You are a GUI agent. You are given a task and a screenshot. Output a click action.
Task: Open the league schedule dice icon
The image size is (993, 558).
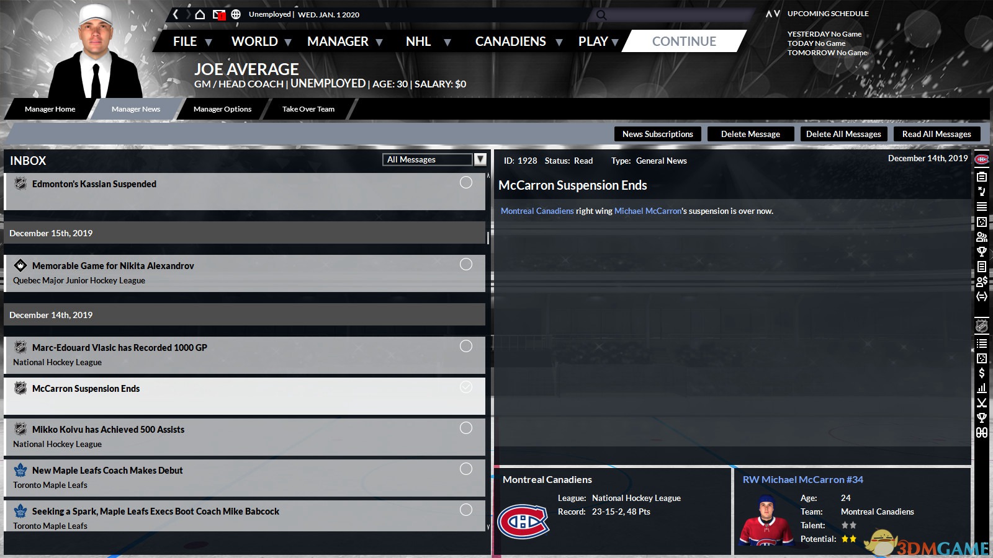(982, 358)
